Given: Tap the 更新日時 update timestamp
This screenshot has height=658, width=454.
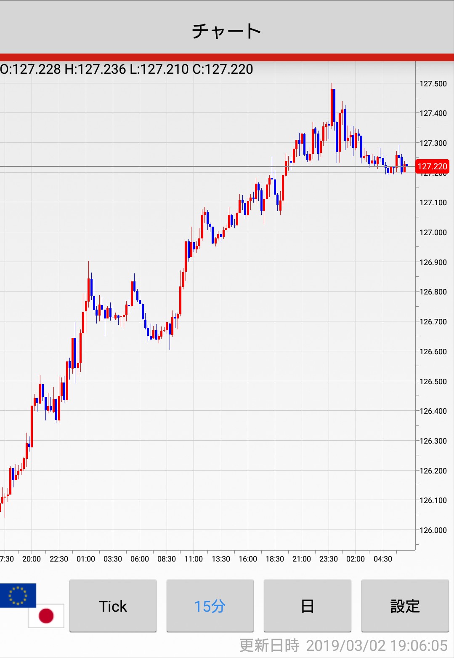Looking at the screenshot, I should pos(343,645).
